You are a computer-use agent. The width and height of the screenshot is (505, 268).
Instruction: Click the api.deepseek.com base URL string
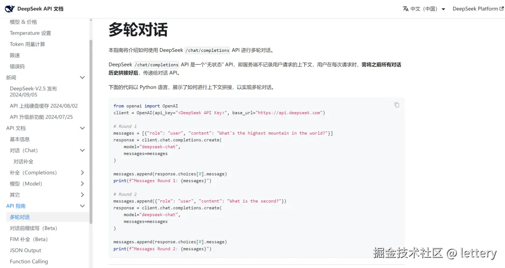289,113
